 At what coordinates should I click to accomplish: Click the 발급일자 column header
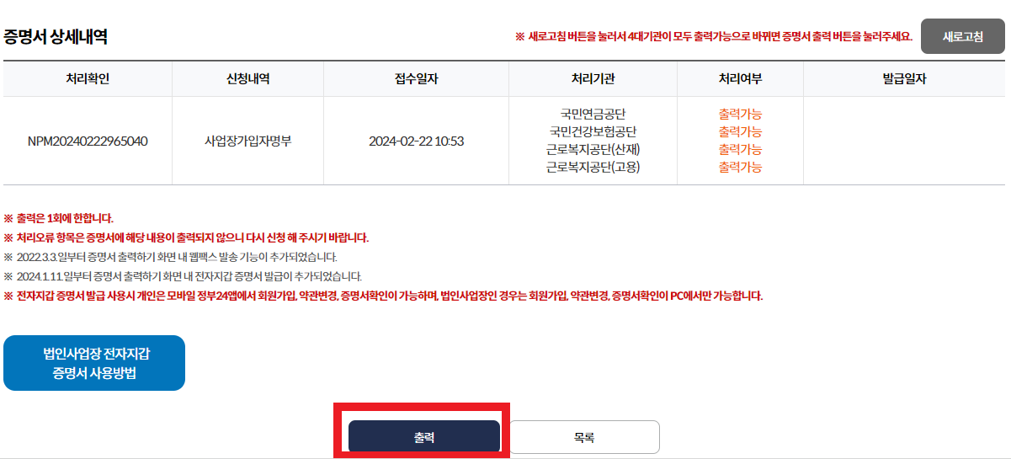pos(904,79)
